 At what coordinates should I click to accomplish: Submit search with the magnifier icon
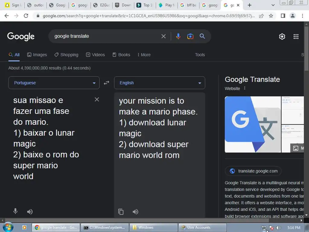(x=202, y=36)
